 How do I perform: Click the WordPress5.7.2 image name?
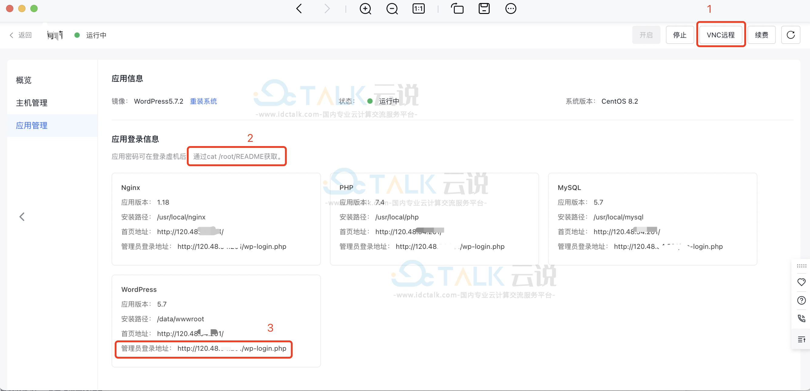pos(158,101)
